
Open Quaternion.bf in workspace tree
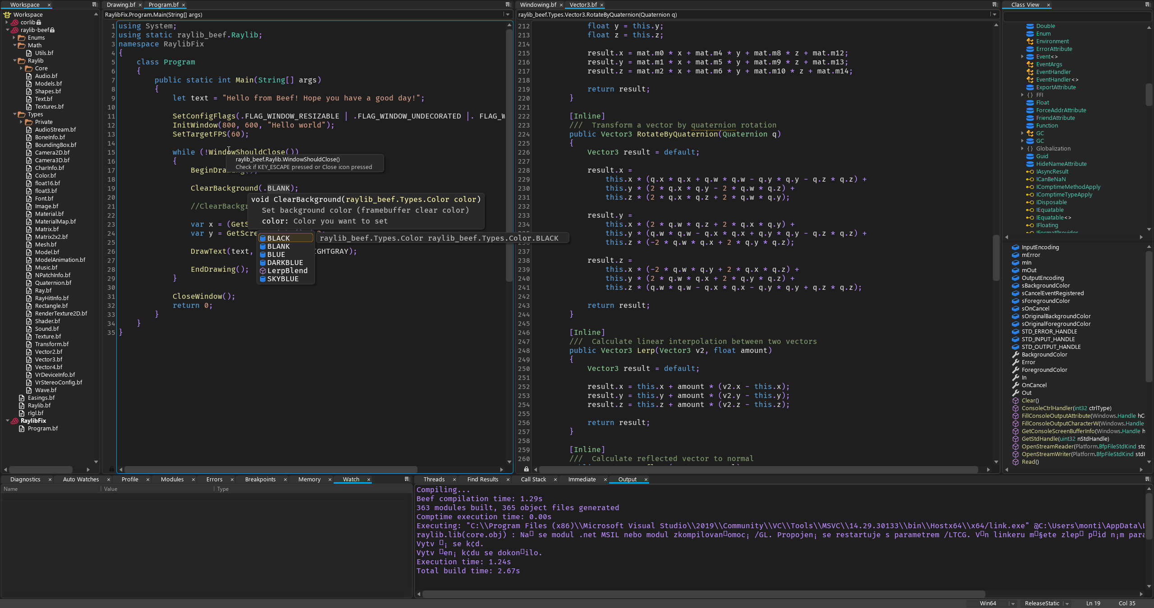pos(53,283)
